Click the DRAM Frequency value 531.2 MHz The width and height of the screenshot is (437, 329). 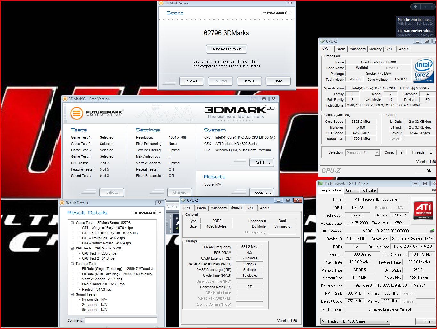[250, 247]
